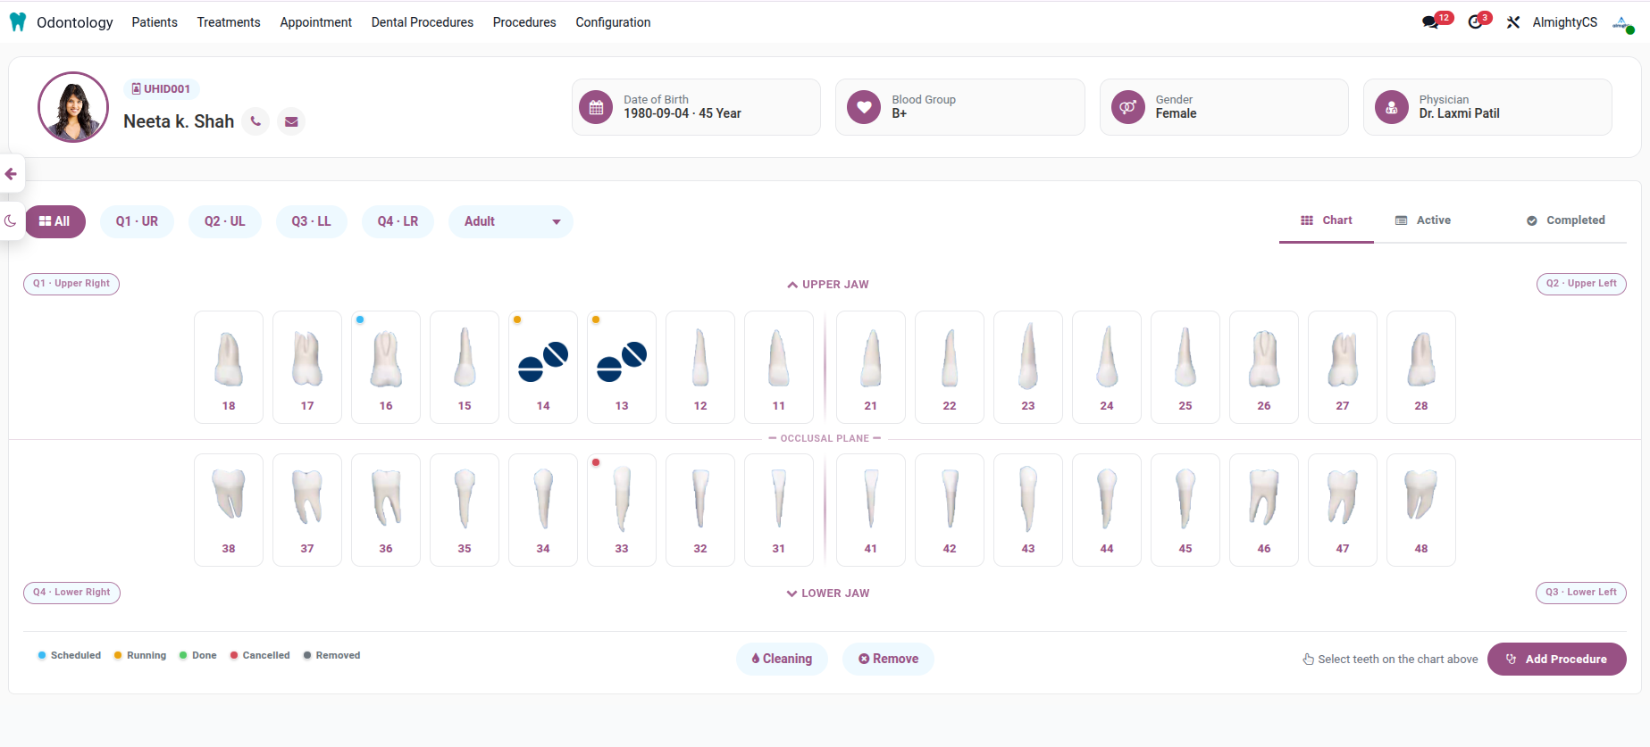Call the patient via phone icon
Image resolution: width=1650 pixels, height=747 pixels.
pyautogui.click(x=255, y=121)
